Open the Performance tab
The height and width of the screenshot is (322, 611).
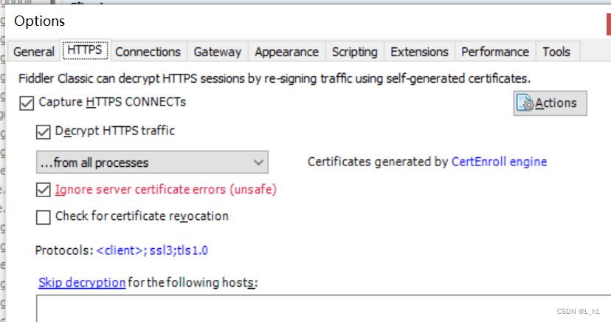495,52
